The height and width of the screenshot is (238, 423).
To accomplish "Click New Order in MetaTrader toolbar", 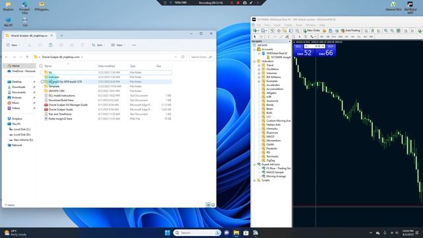I will tap(311, 30).
